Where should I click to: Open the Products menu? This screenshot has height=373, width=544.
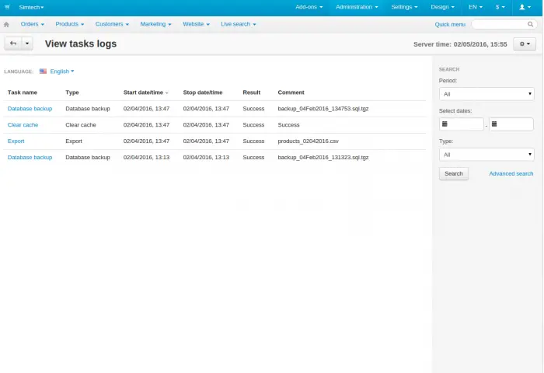[70, 24]
